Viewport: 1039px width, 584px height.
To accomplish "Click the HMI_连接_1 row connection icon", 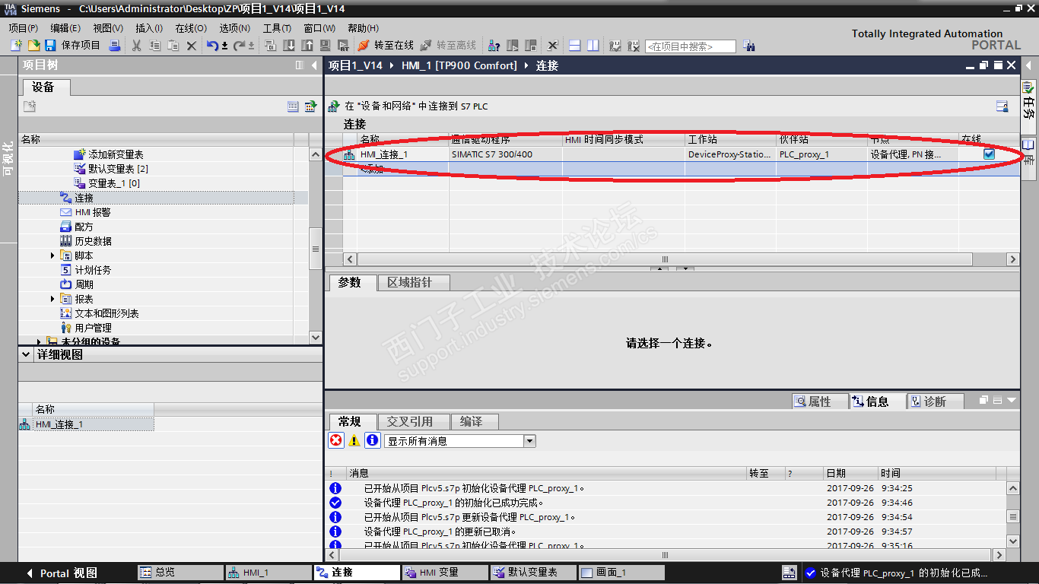I will [x=350, y=154].
